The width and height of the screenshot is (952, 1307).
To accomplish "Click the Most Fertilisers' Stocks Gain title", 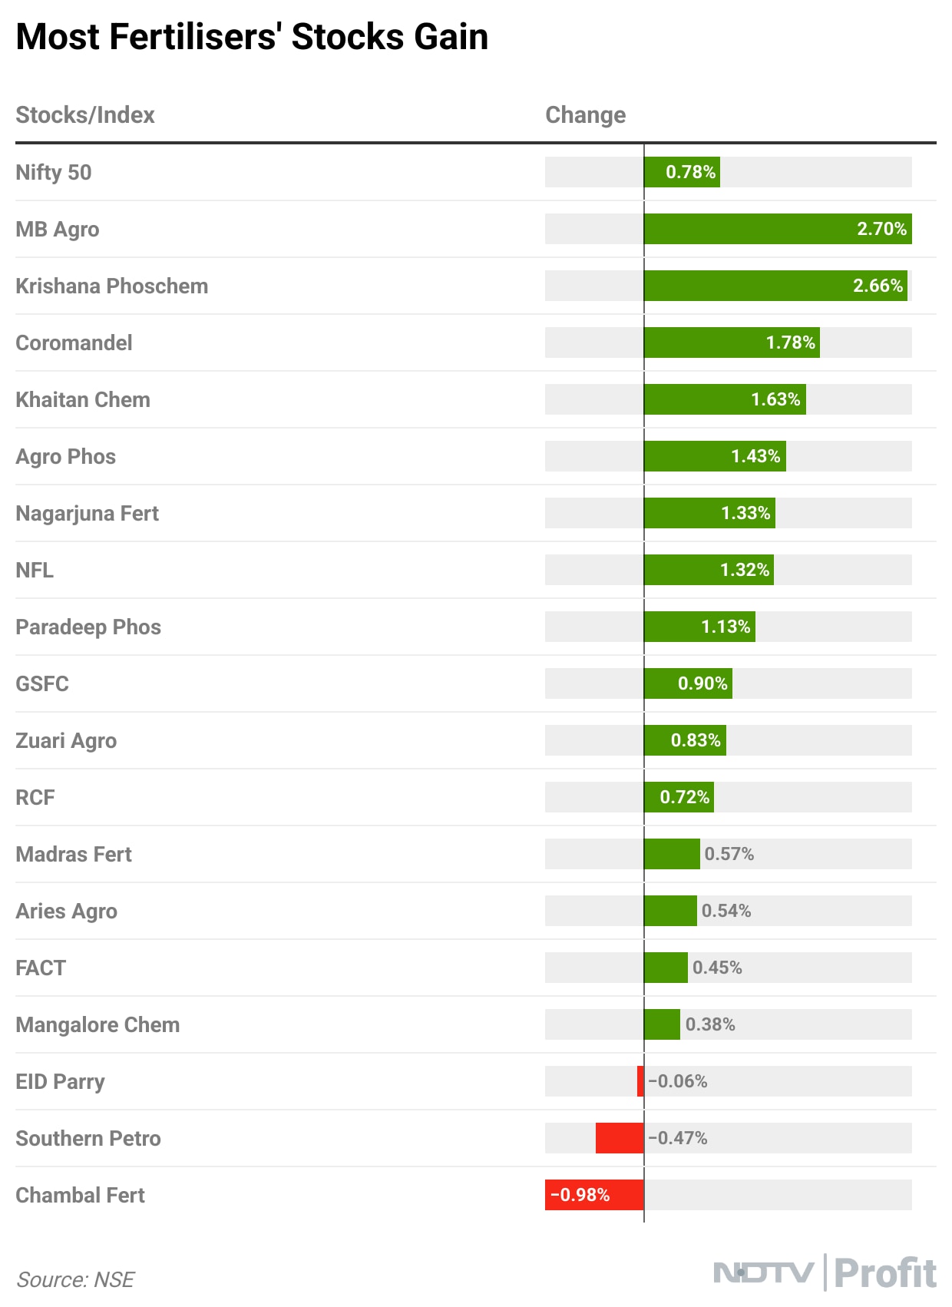I will (252, 37).
